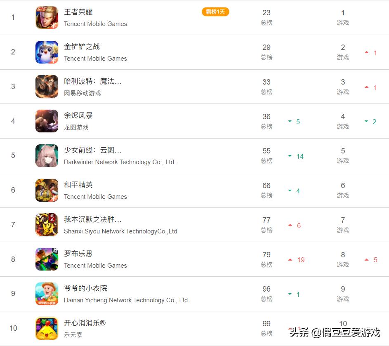The image size is (389, 346).
Task: Click the 少女前线 character icon
Action: pyautogui.click(x=47, y=155)
